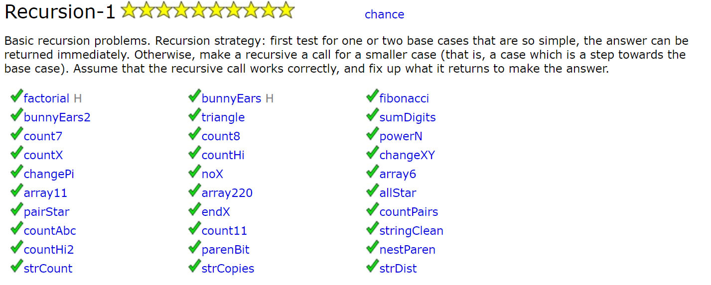Screen dimensions: 711x285
Task: Click the checkmark icon beside strCopies
Action: [x=194, y=267]
